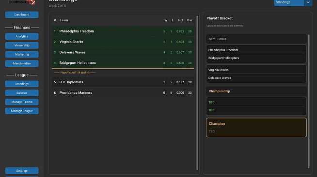317x177 pixels.
Task: Click the Pct column header
Action: (180, 20)
